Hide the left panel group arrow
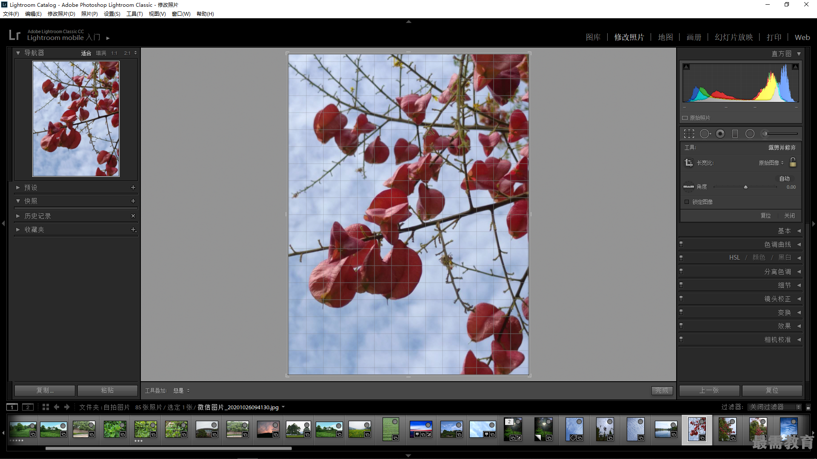Viewport: 817px width, 459px height. coord(3,223)
